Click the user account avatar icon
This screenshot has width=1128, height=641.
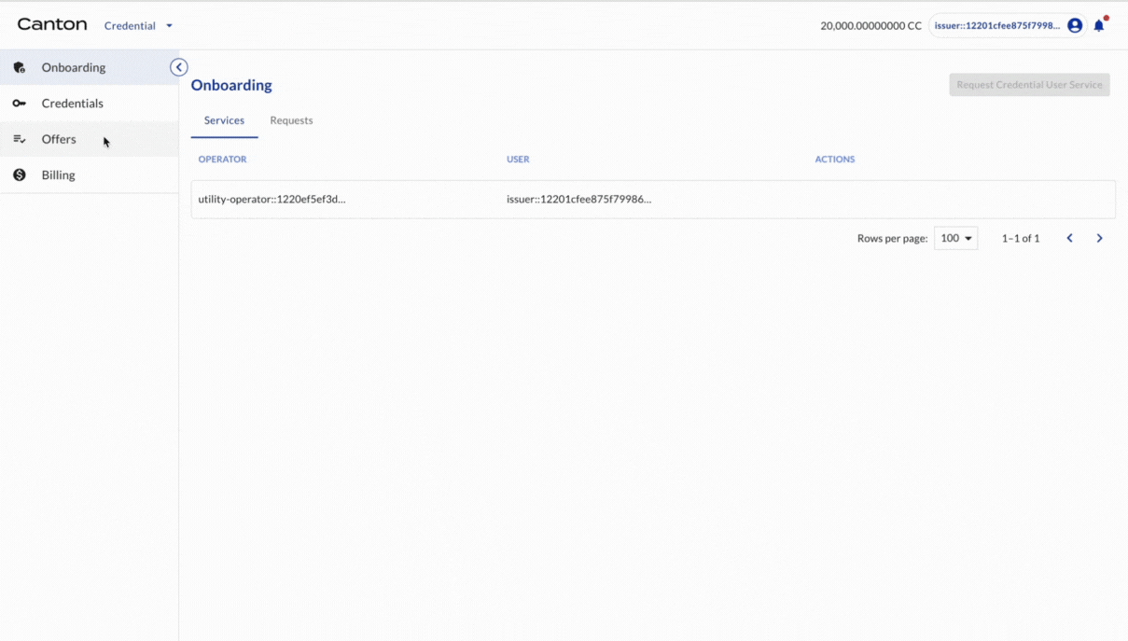(x=1075, y=26)
